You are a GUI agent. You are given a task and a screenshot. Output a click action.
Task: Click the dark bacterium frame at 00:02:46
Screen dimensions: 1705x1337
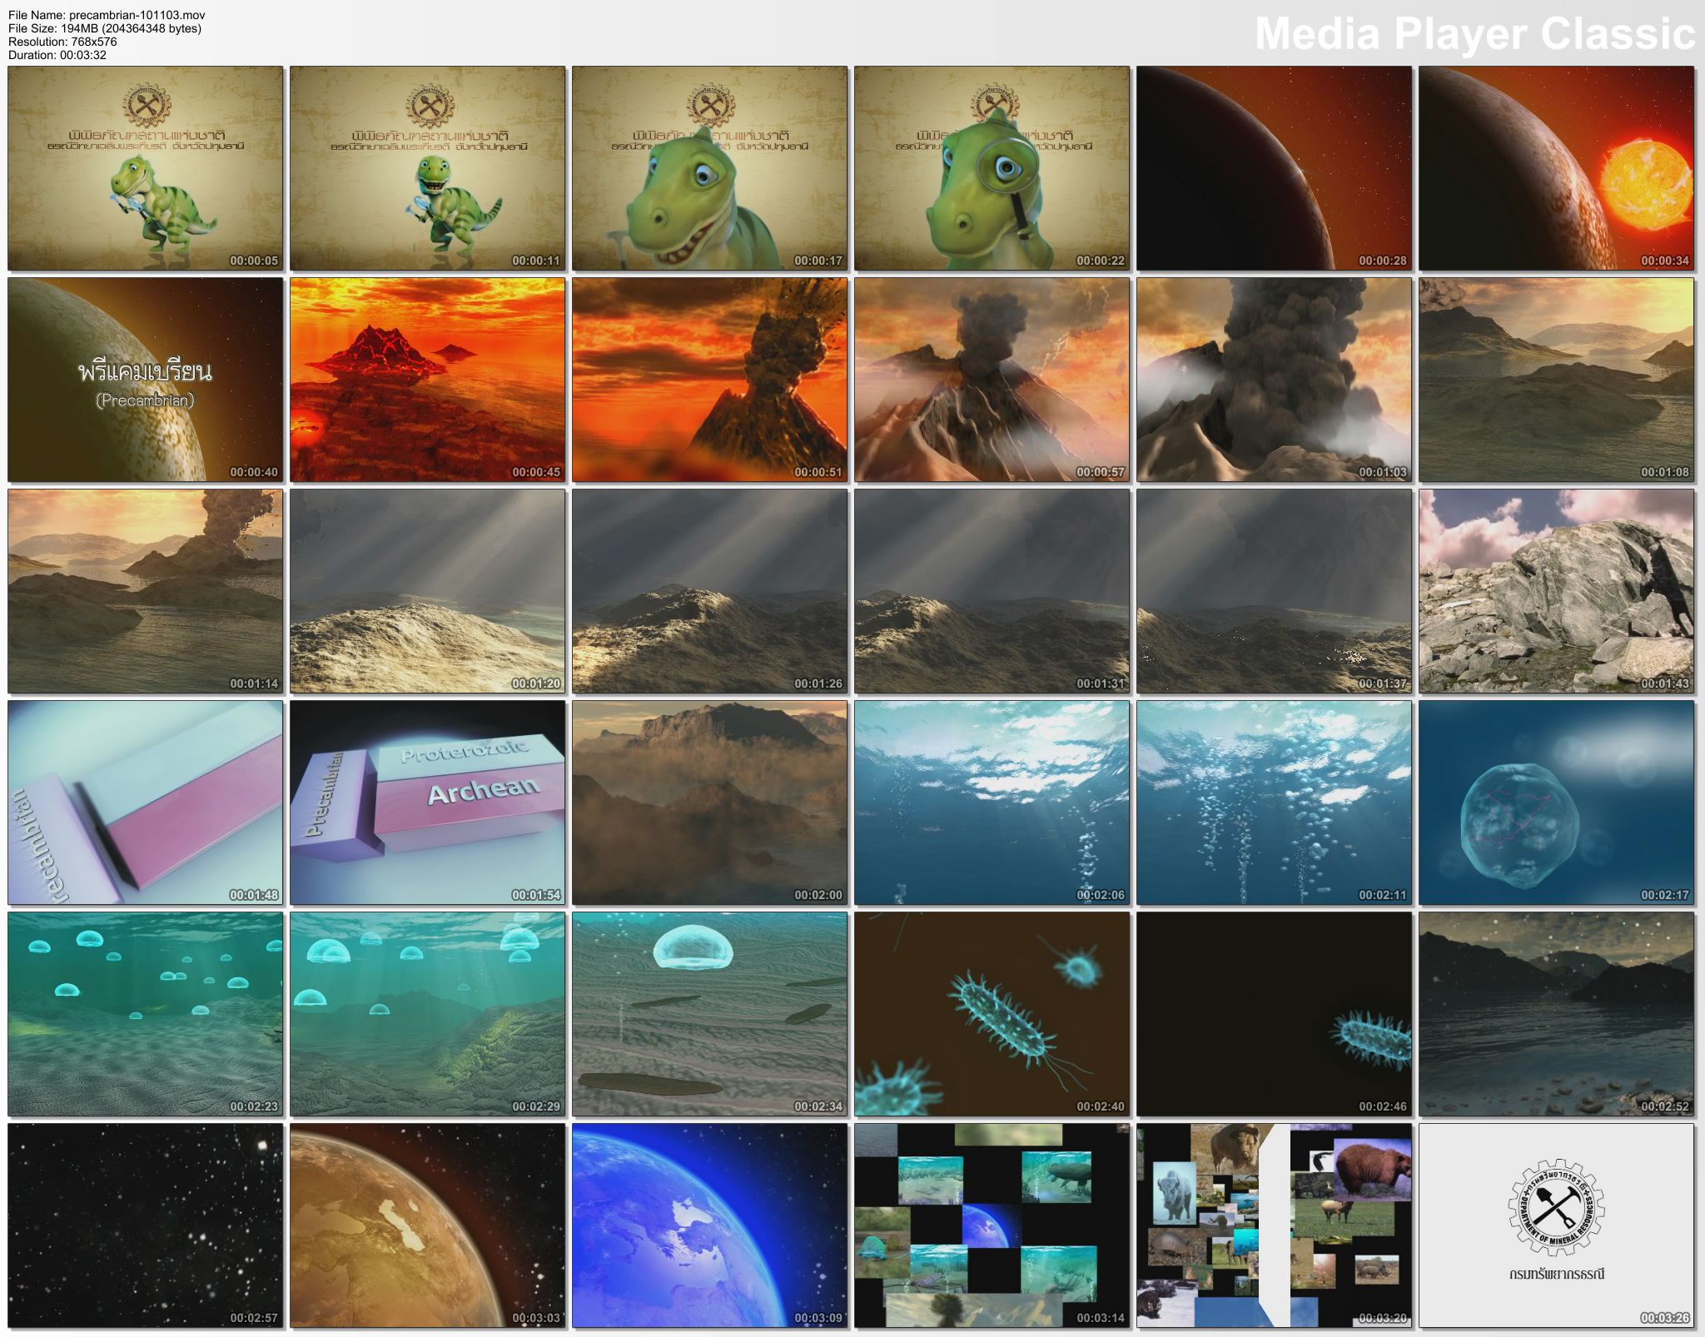1275,1014
